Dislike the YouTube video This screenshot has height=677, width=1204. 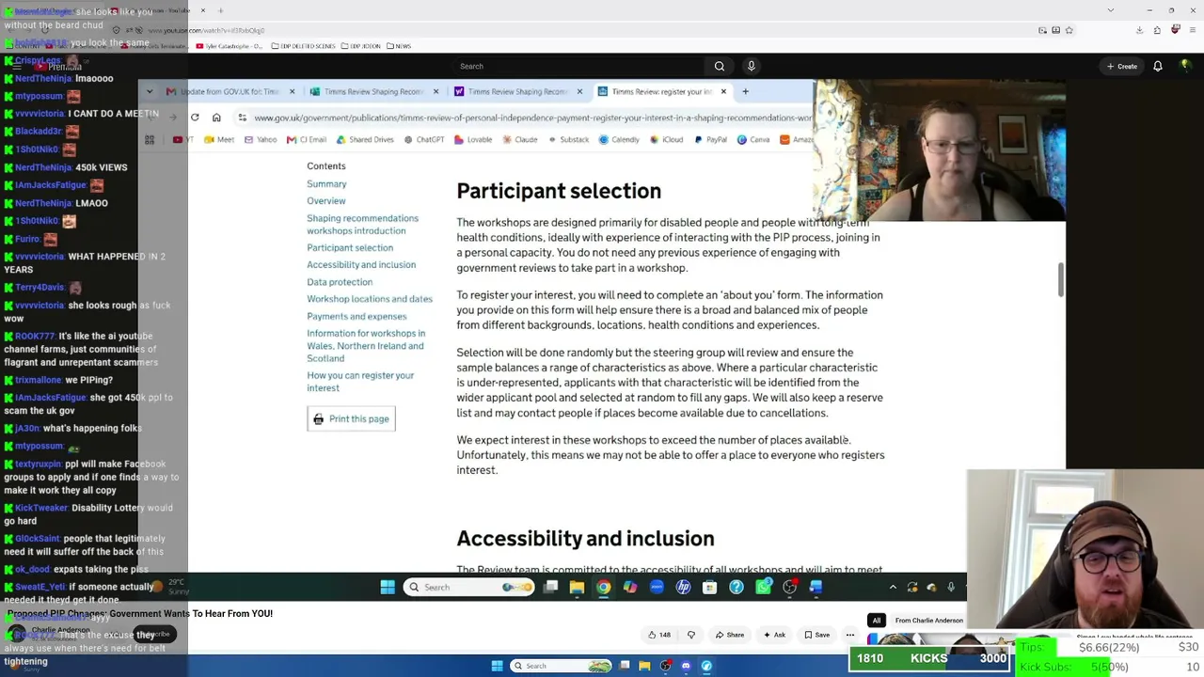coord(691,635)
